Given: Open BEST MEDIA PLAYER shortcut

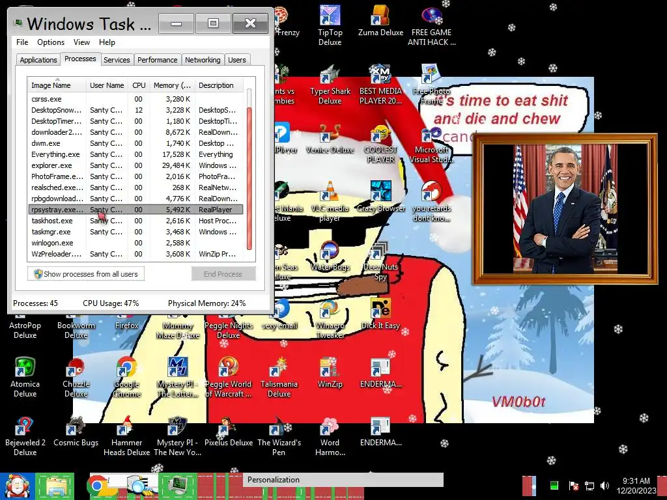Looking at the screenshot, I should [380, 85].
